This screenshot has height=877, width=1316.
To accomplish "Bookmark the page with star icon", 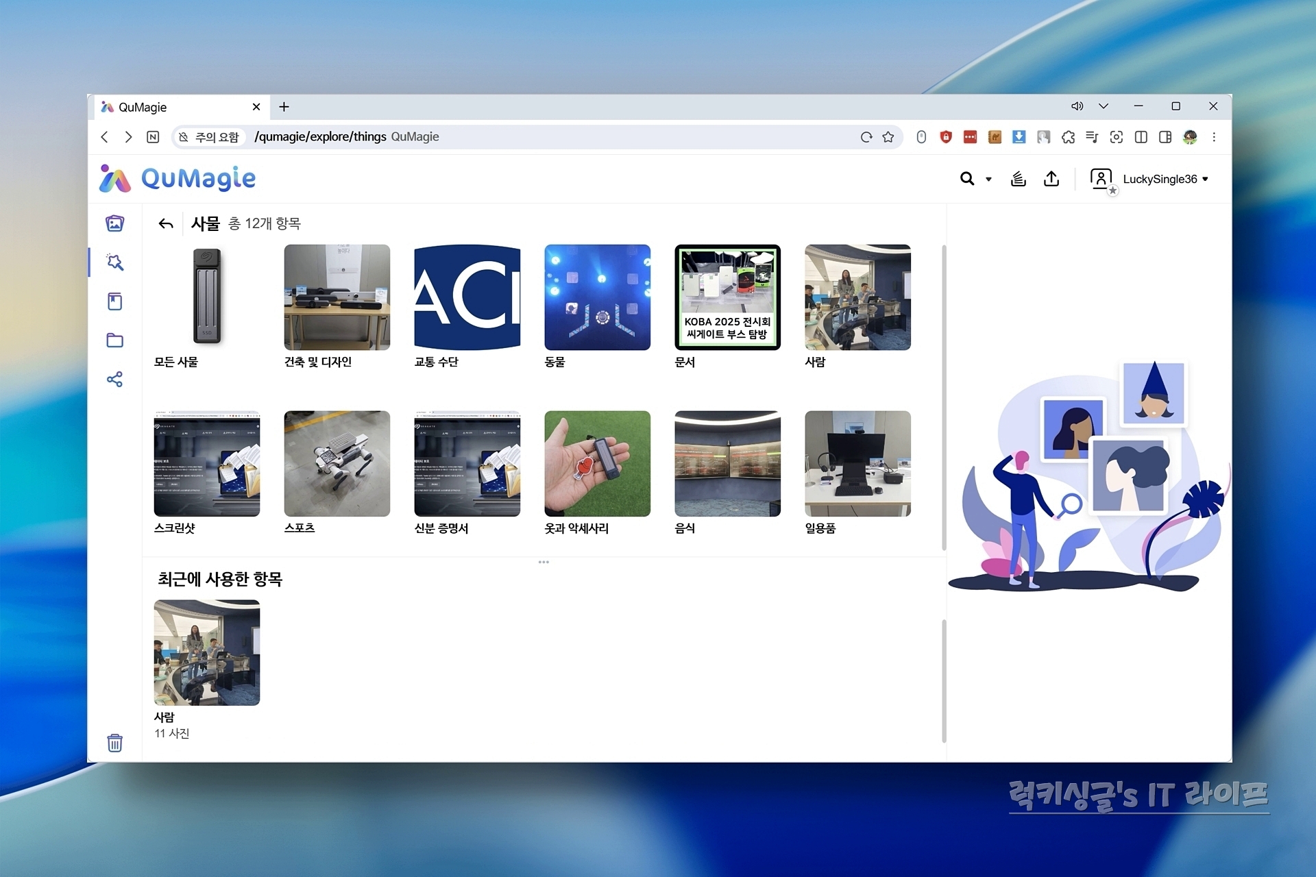I will pyautogui.click(x=888, y=137).
